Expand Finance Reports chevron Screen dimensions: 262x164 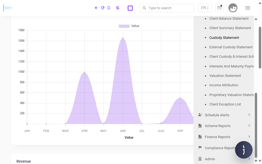coord(249,136)
